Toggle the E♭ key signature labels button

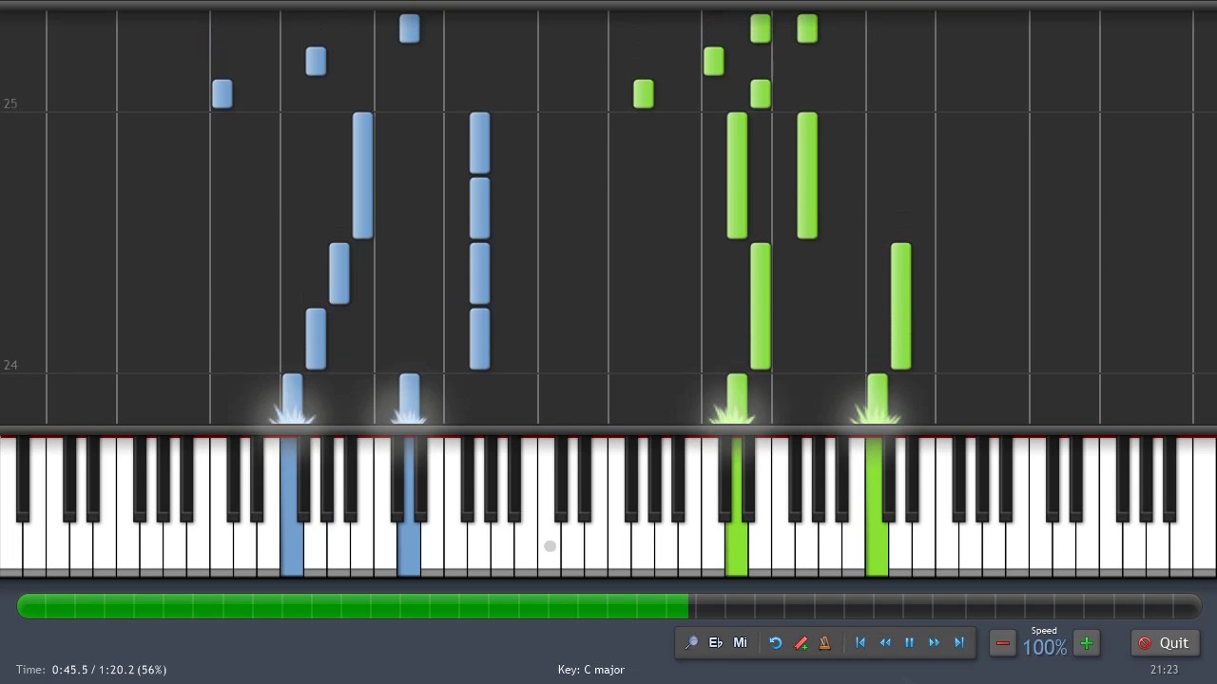click(x=716, y=643)
